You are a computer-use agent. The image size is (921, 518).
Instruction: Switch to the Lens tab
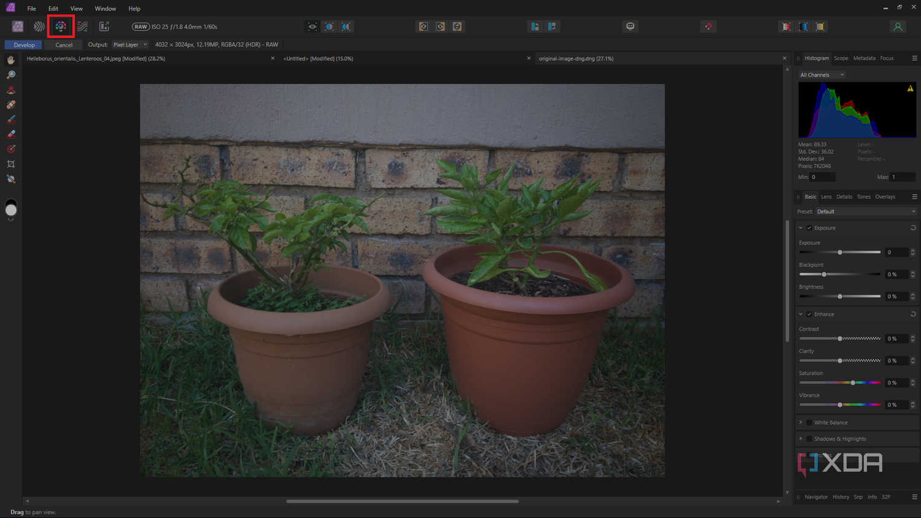click(826, 197)
